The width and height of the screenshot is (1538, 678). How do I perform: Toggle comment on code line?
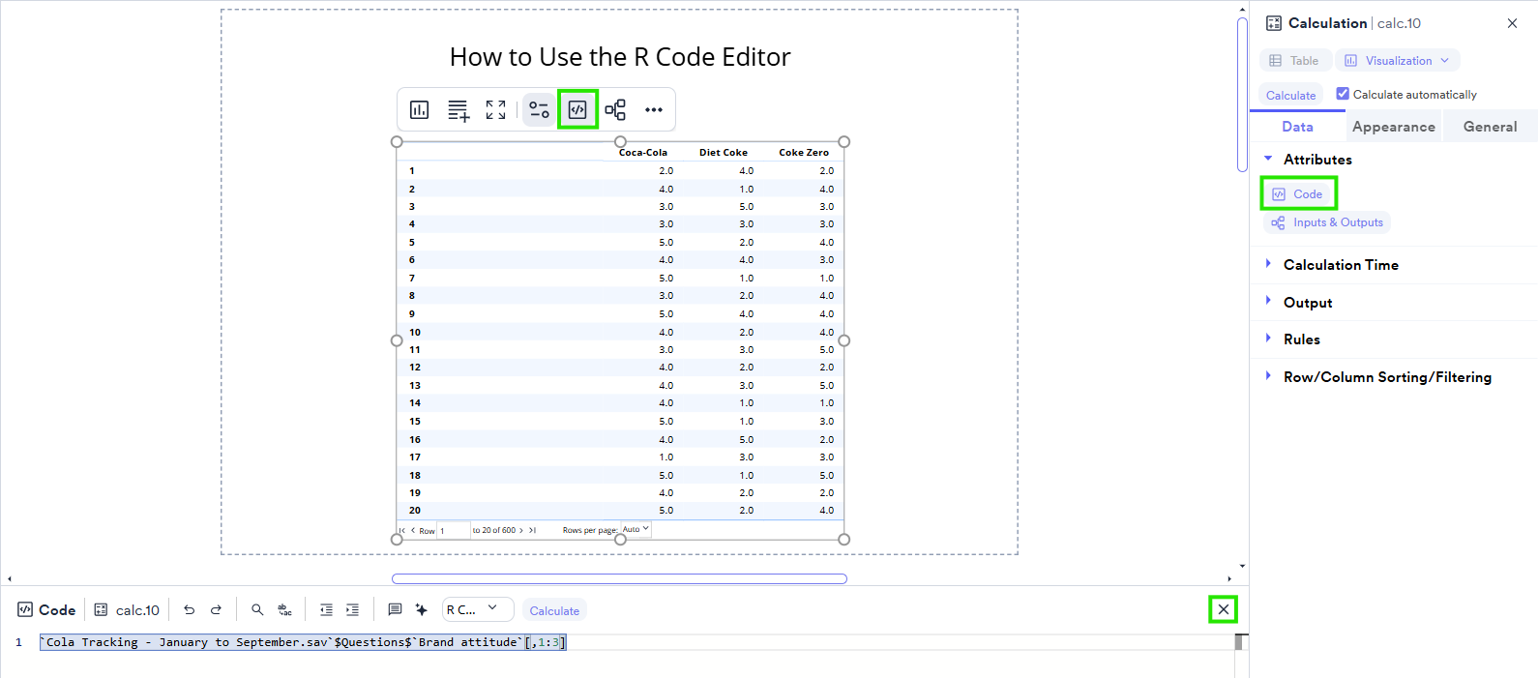[x=395, y=609]
